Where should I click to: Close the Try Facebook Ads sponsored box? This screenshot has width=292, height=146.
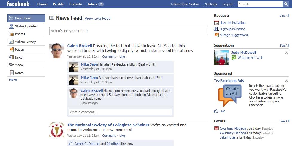point(286,81)
